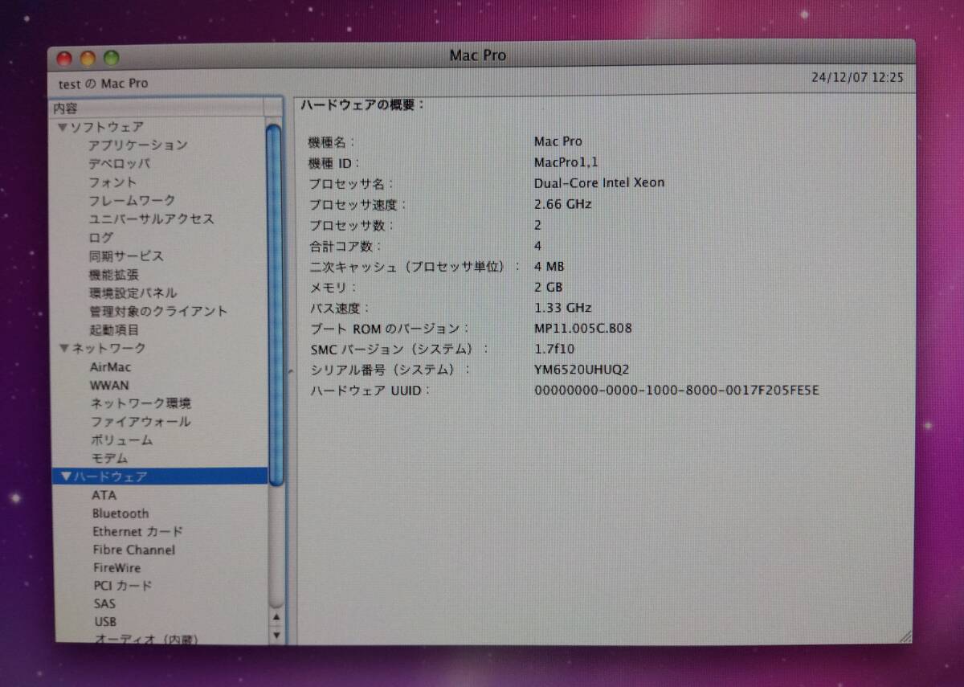Select ネットワーク環境 in the sidebar

click(x=141, y=403)
